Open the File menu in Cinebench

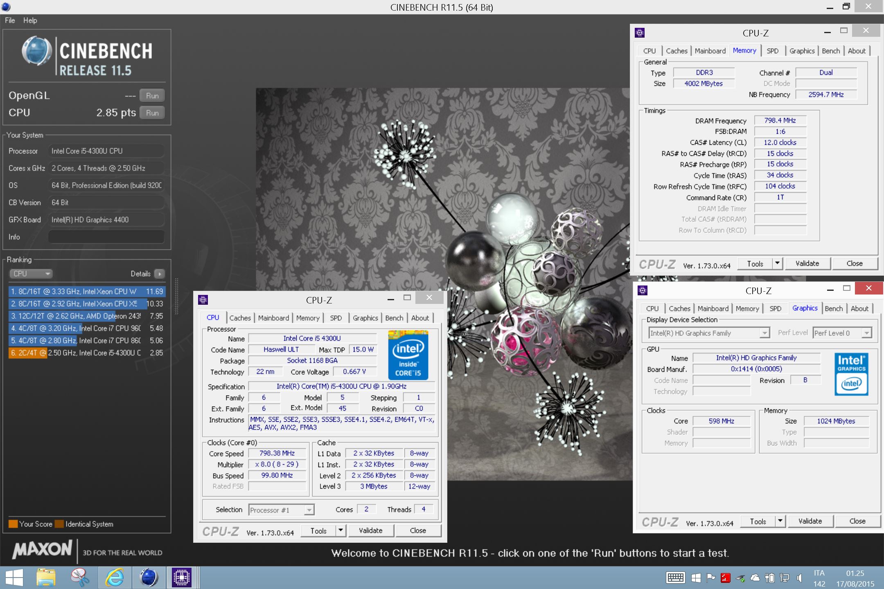click(10, 20)
